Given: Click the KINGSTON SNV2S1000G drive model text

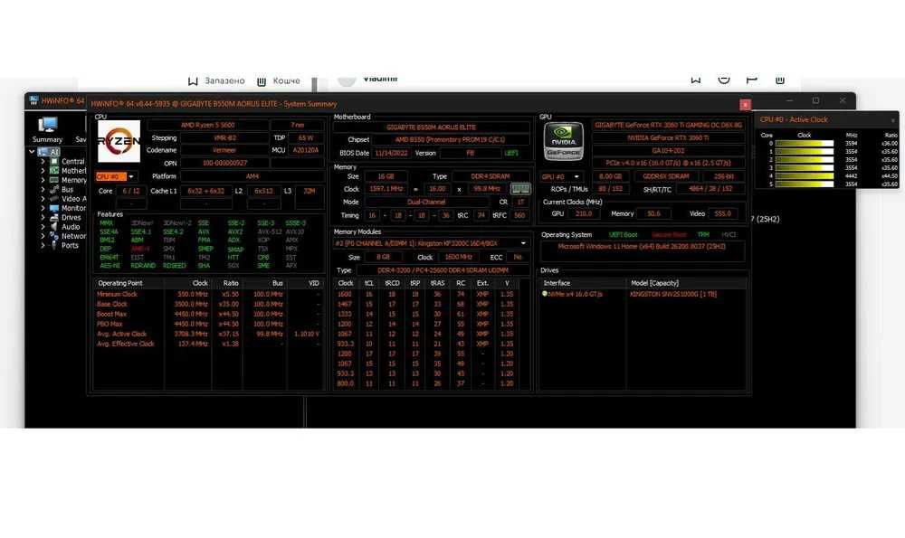Looking at the screenshot, I should (x=673, y=294).
